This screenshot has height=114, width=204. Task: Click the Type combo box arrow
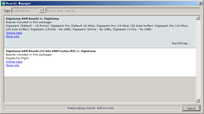41,11
